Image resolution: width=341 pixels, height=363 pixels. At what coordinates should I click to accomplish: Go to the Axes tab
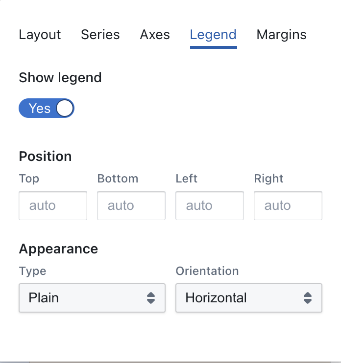tap(155, 35)
